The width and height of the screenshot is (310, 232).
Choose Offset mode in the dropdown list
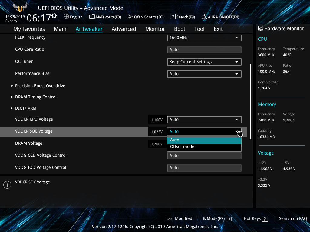(x=204, y=147)
